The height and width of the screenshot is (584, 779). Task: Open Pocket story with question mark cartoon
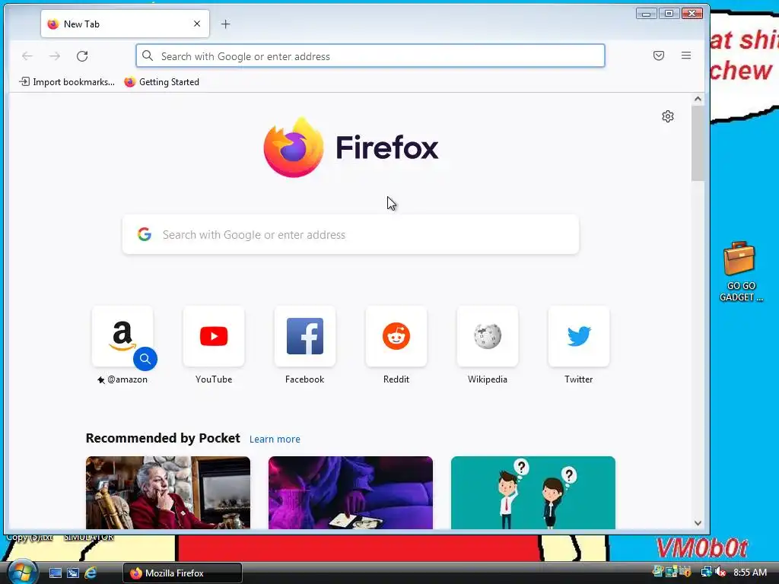pos(533,493)
